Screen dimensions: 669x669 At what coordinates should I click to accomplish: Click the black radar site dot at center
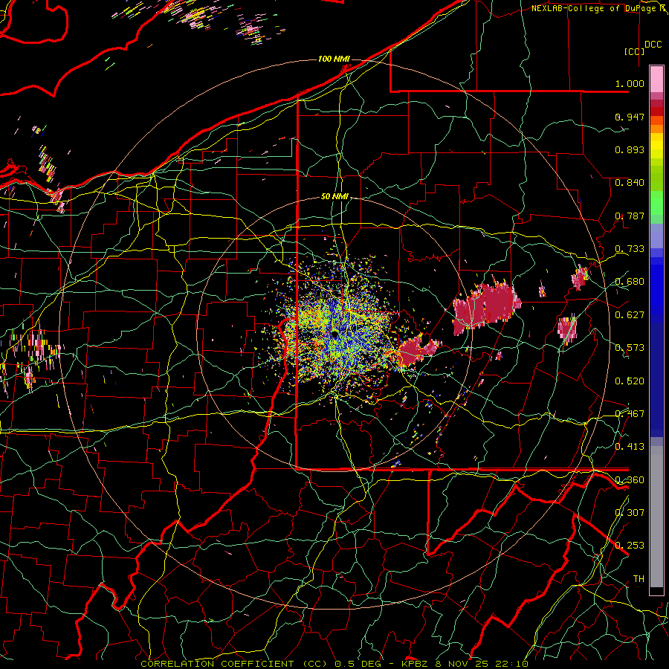pos(334,334)
